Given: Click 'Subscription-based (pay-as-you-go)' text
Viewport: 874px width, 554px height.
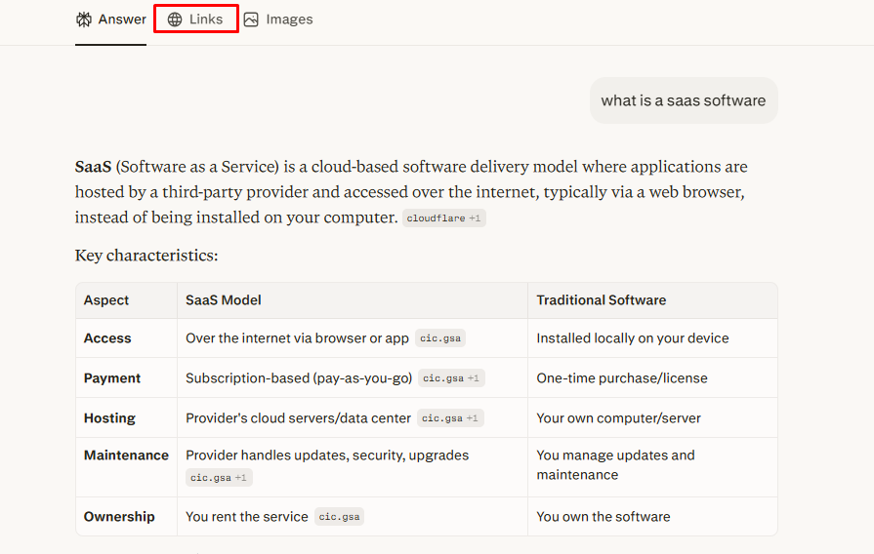Looking at the screenshot, I should click(299, 378).
